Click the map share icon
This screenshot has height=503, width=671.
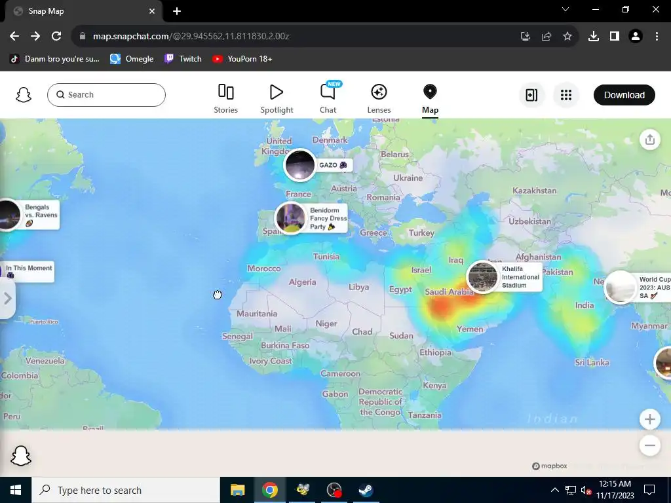[649, 140]
